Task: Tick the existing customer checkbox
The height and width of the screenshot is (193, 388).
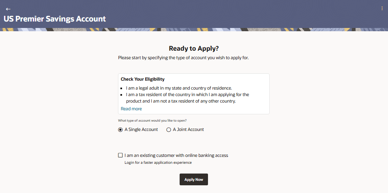Action: point(120,155)
